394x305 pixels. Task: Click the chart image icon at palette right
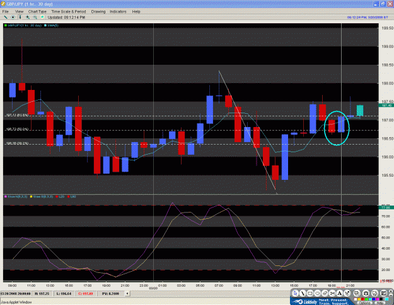pos(384,293)
